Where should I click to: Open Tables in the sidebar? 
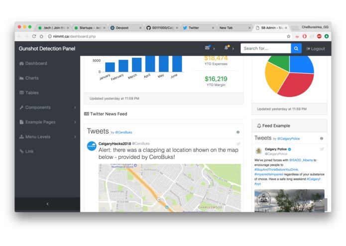point(29,93)
